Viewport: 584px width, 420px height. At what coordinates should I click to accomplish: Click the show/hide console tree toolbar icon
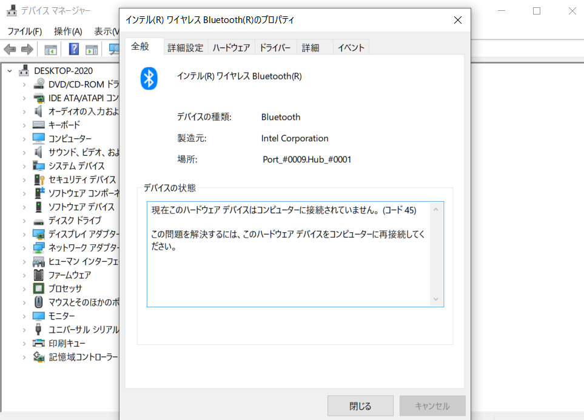51,50
